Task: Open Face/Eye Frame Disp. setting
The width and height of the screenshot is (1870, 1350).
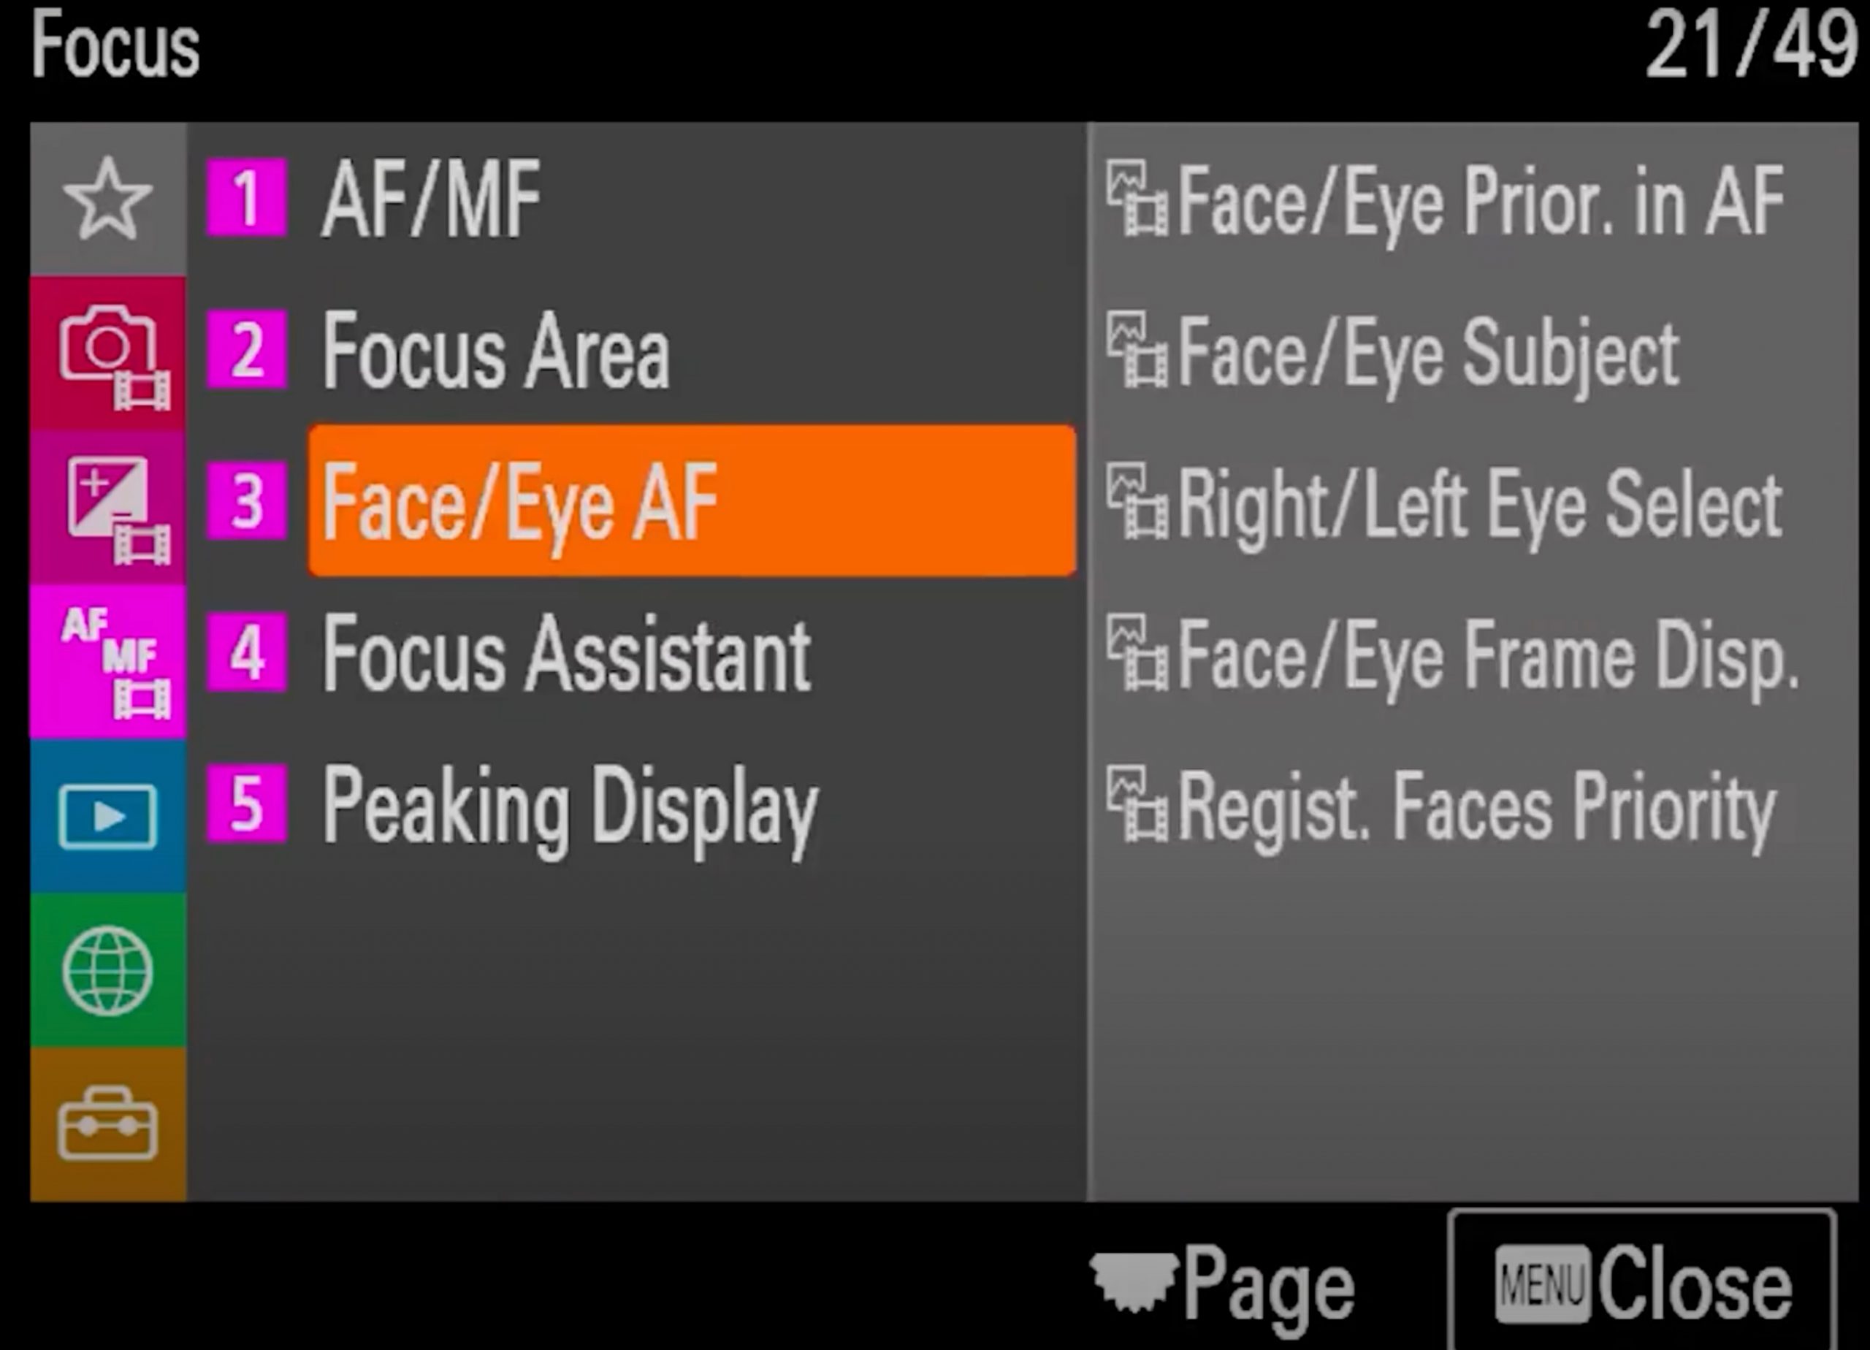Action: coord(1453,657)
